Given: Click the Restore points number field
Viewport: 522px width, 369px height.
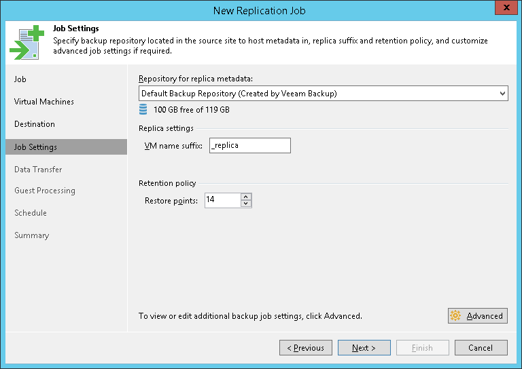Looking at the screenshot, I should (x=222, y=200).
